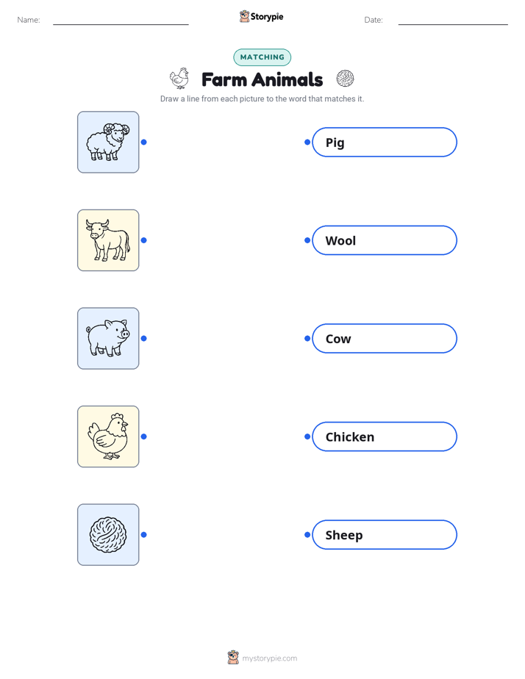Choose the Chicken word box
The width and height of the screenshot is (525, 679).
[385, 436]
